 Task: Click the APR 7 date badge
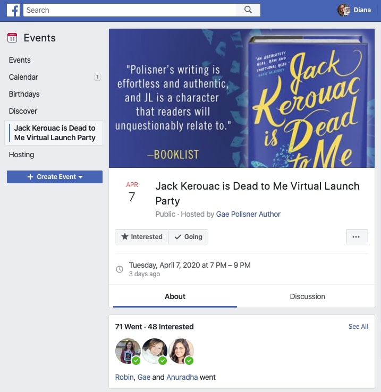pyautogui.click(x=132, y=192)
